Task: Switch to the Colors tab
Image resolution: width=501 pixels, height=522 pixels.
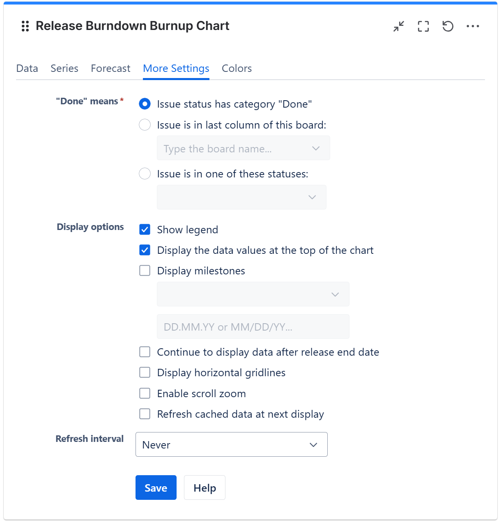Action: (x=237, y=69)
